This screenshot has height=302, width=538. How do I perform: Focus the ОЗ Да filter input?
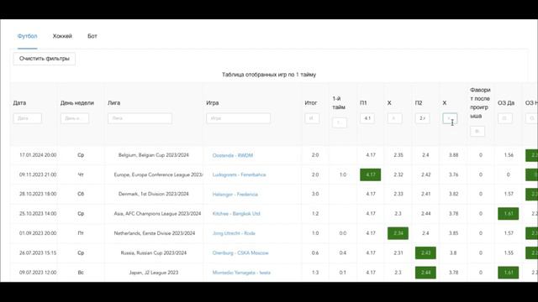(505, 118)
